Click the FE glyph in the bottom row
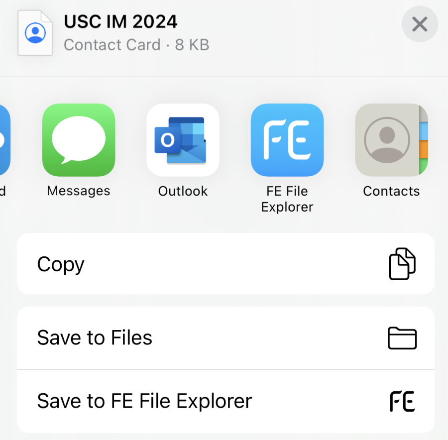The image size is (448, 440). click(x=402, y=402)
